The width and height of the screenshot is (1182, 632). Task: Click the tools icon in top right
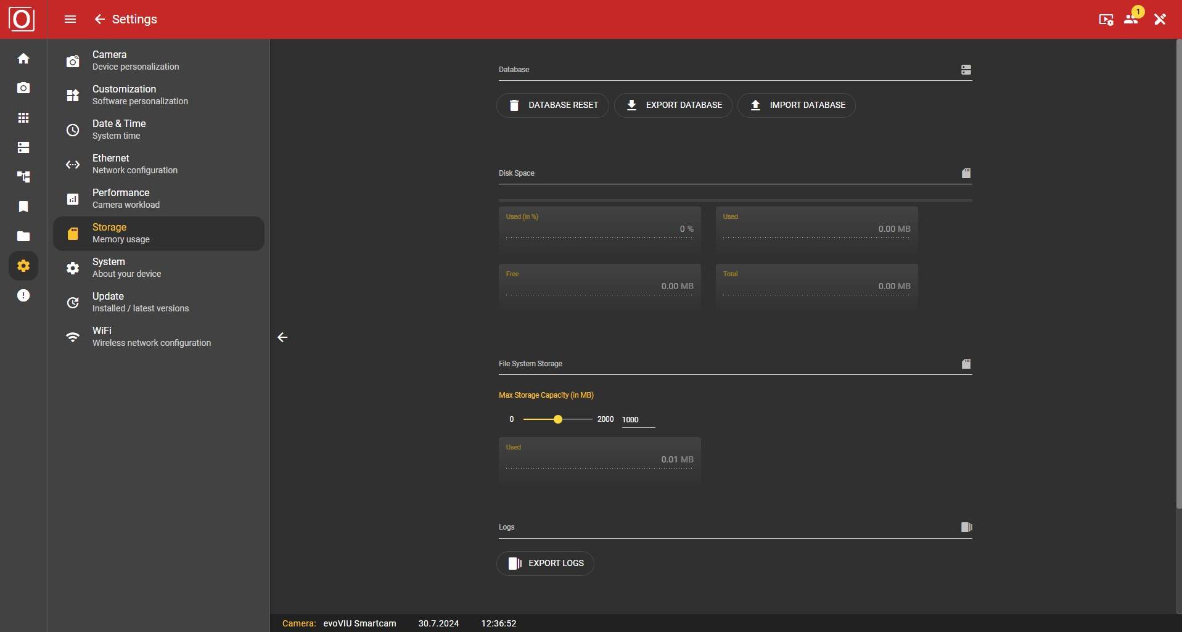1160,19
